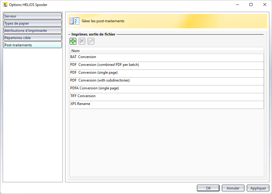Confirm with the OK button

coord(208,188)
